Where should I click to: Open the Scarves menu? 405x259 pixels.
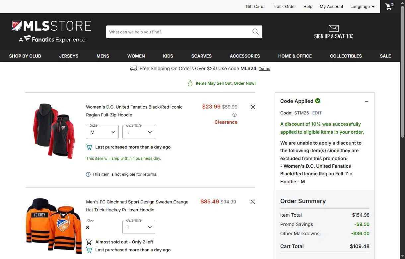(201, 56)
